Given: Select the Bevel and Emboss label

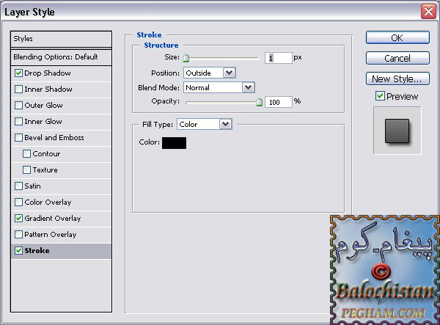Looking at the screenshot, I should (x=54, y=137).
